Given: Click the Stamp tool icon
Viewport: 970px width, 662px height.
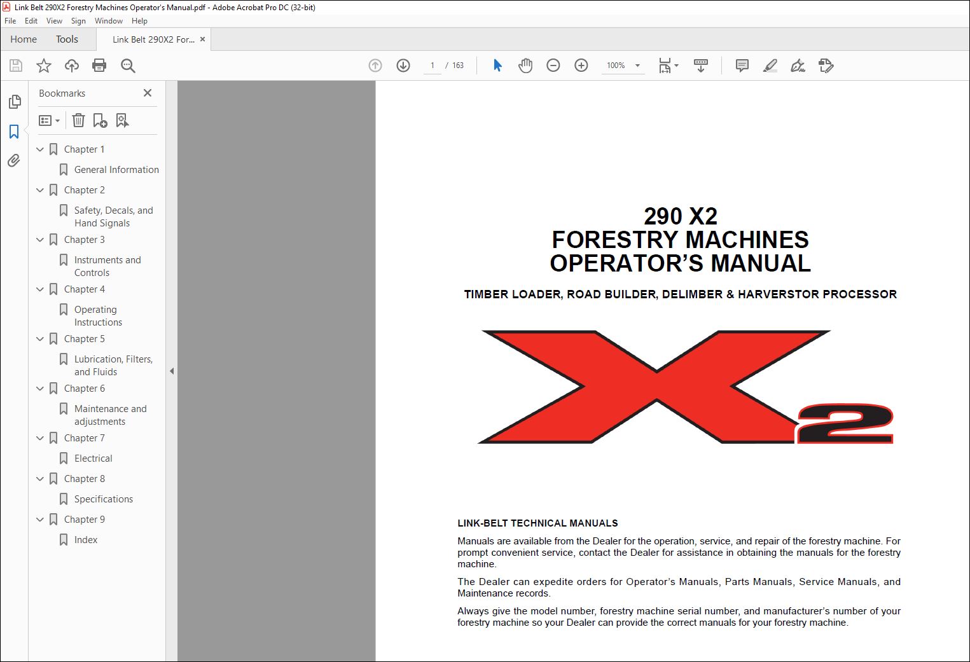Looking at the screenshot, I should tap(826, 66).
